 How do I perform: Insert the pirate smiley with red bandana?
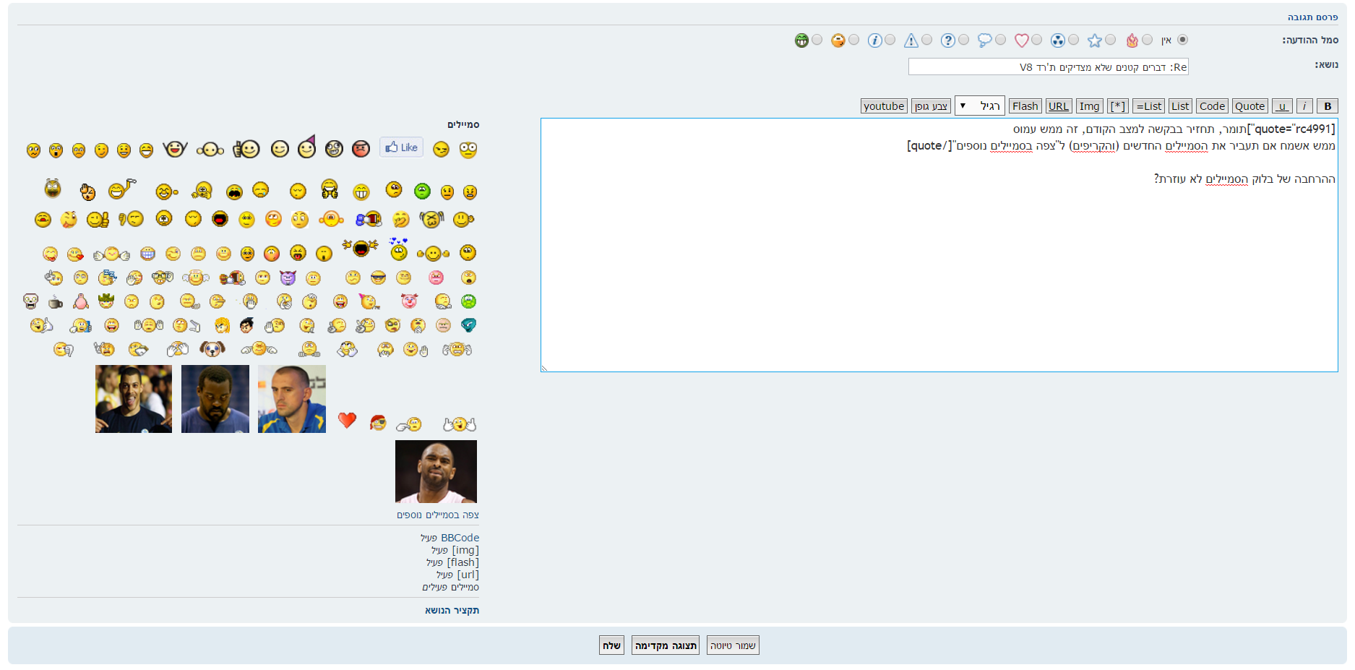378,422
